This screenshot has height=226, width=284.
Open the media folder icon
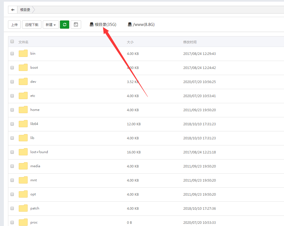click(23, 166)
